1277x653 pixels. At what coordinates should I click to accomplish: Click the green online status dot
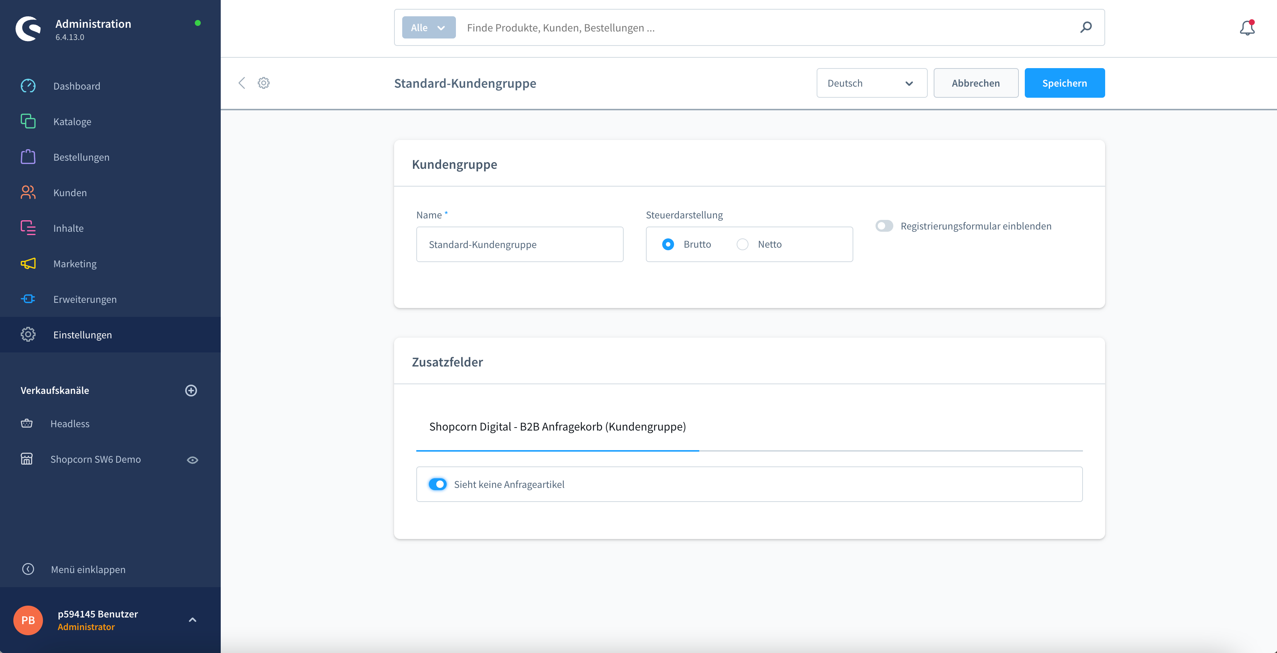pos(198,23)
